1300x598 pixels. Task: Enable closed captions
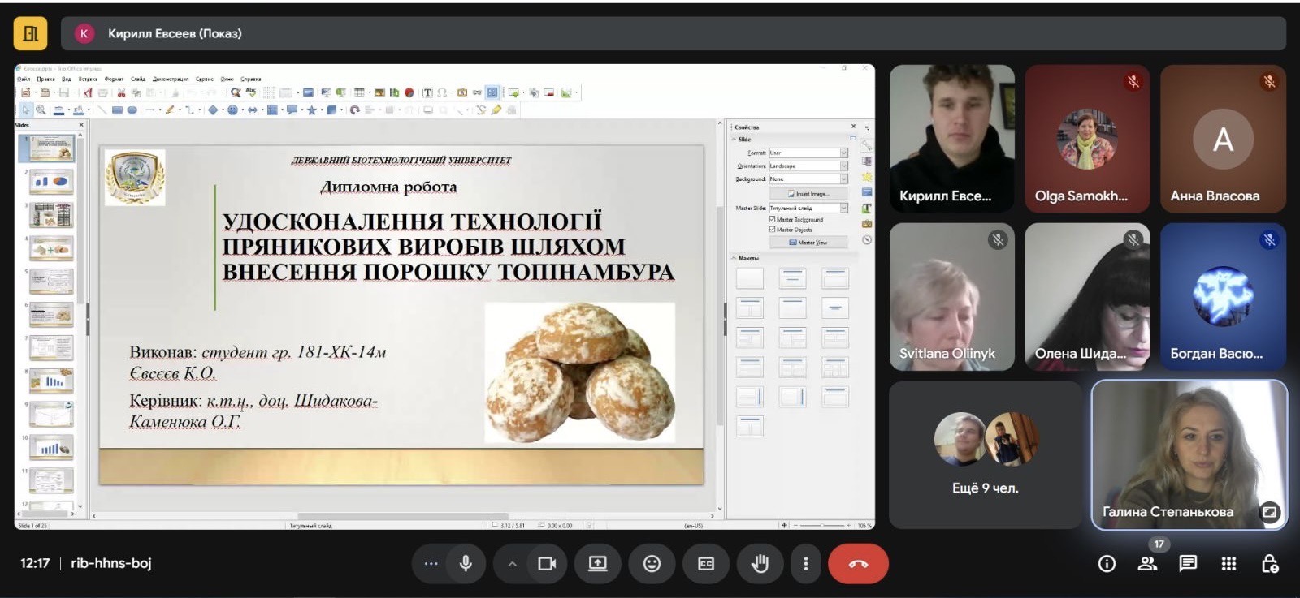click(706, 563)
